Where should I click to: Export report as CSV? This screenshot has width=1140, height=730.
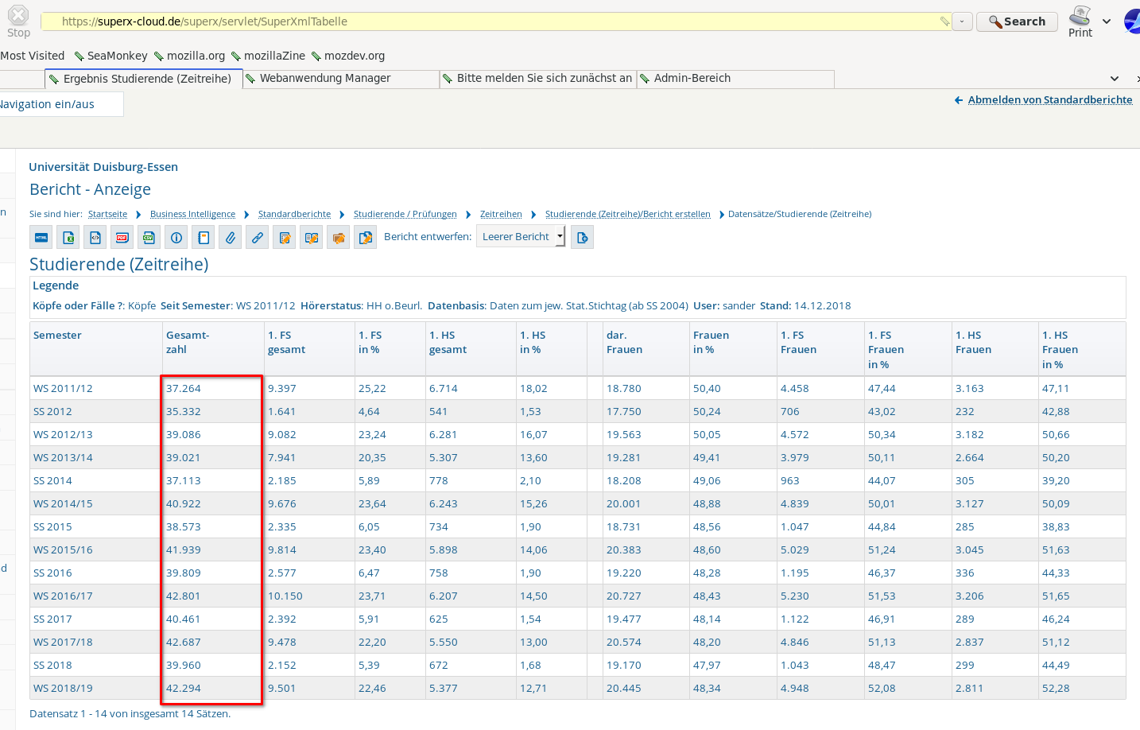[x=149, y=237]
